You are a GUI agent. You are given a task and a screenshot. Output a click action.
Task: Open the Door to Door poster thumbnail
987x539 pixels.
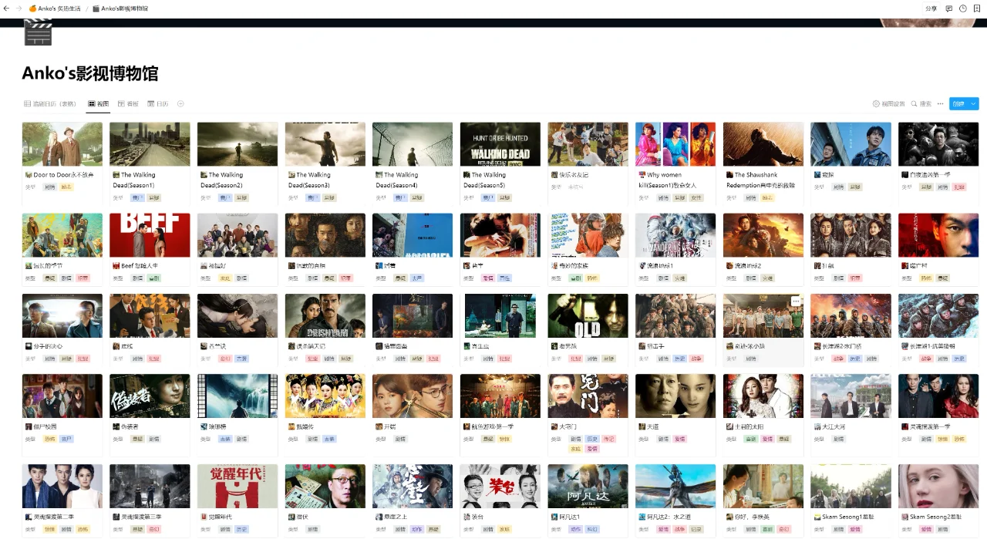(62, 144)
